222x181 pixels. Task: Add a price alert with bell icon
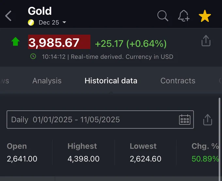(184, 16)
